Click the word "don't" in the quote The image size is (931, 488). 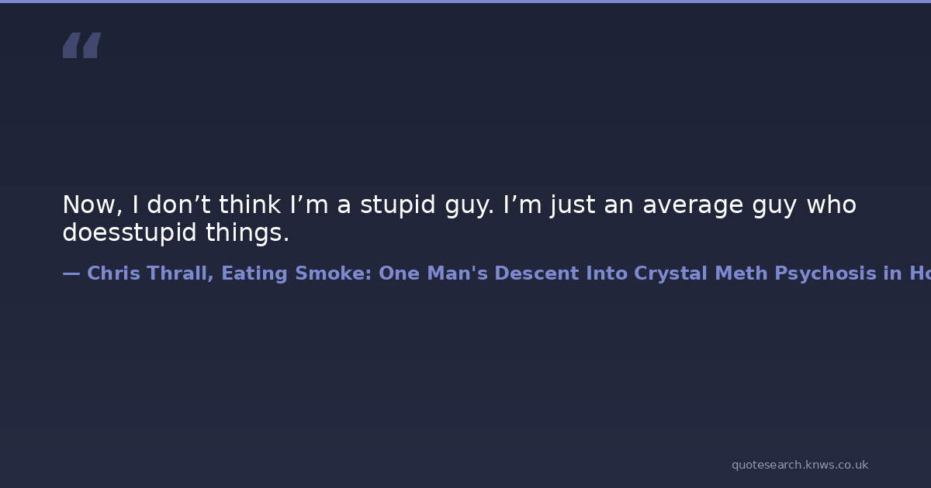point(178,205)
